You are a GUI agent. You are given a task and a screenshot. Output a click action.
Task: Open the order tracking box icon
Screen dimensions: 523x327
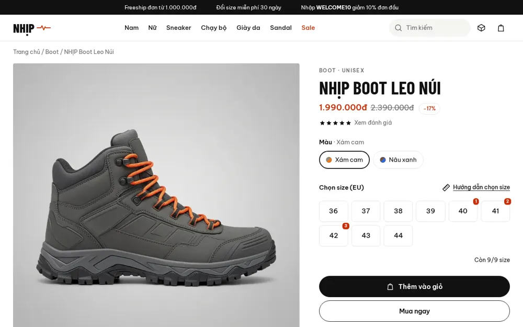pyautogui.click(x=481, y=28)
